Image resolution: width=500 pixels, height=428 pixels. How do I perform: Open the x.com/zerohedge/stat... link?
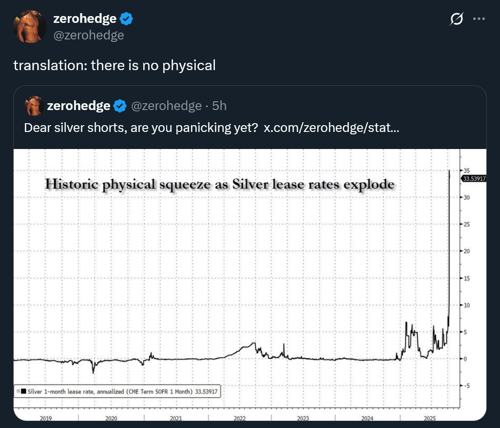[x=331, y=128]
